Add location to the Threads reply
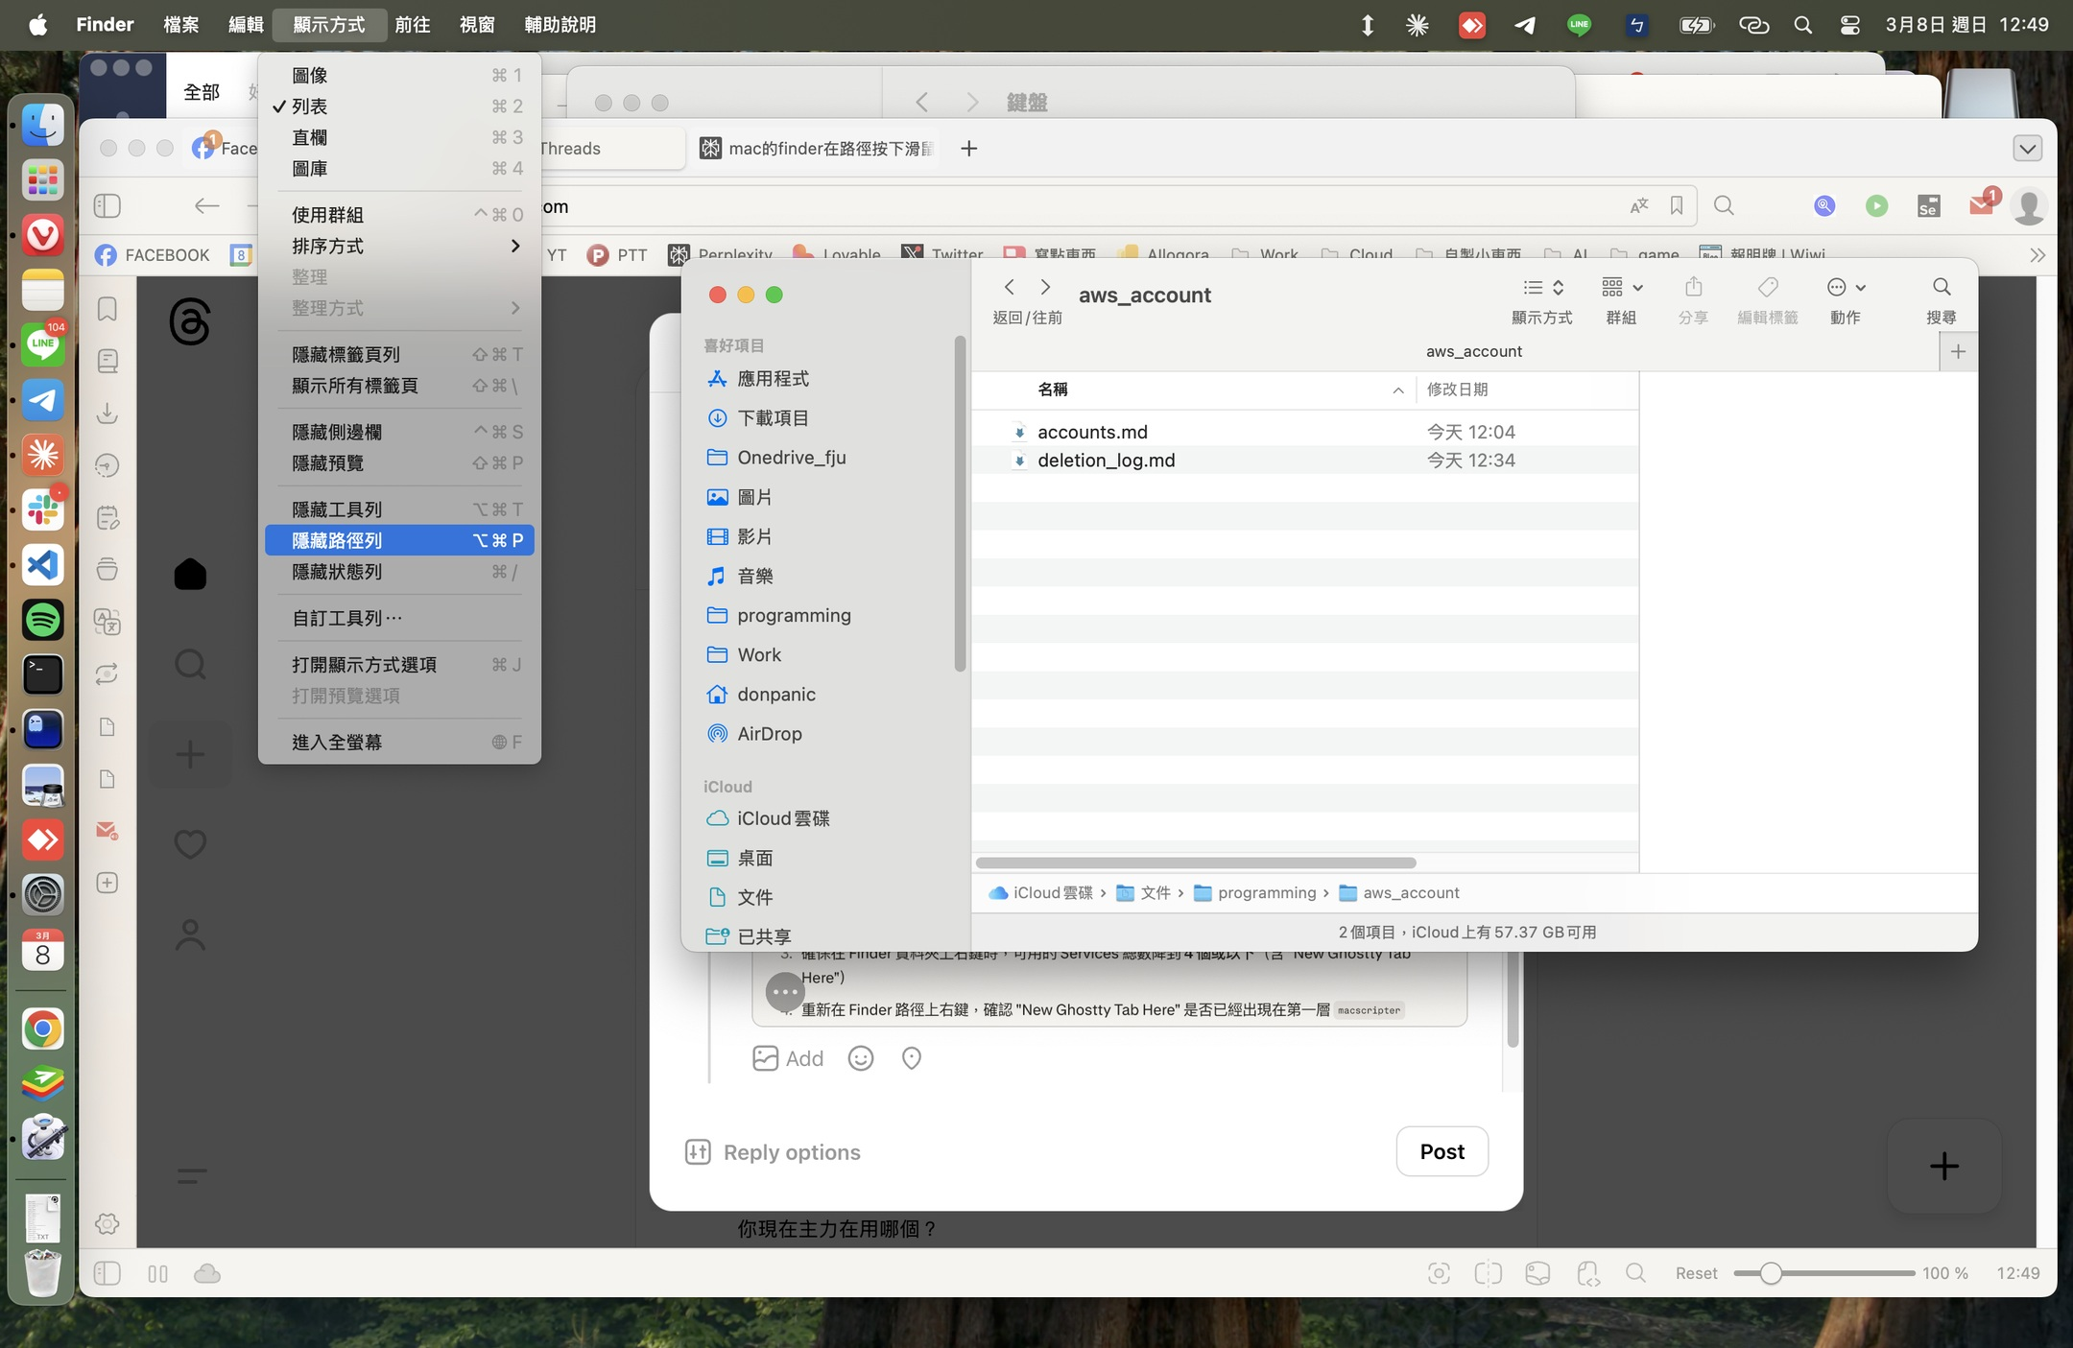Viewport: 2073px width, 1348px height. (912, 1058)
